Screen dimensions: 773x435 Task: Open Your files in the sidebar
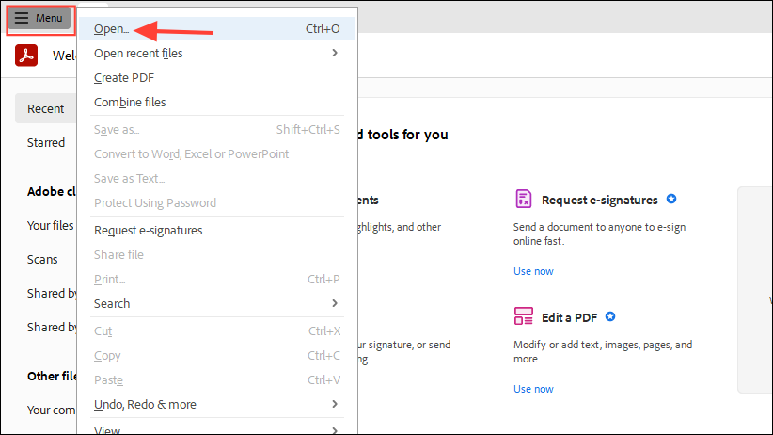50,226
